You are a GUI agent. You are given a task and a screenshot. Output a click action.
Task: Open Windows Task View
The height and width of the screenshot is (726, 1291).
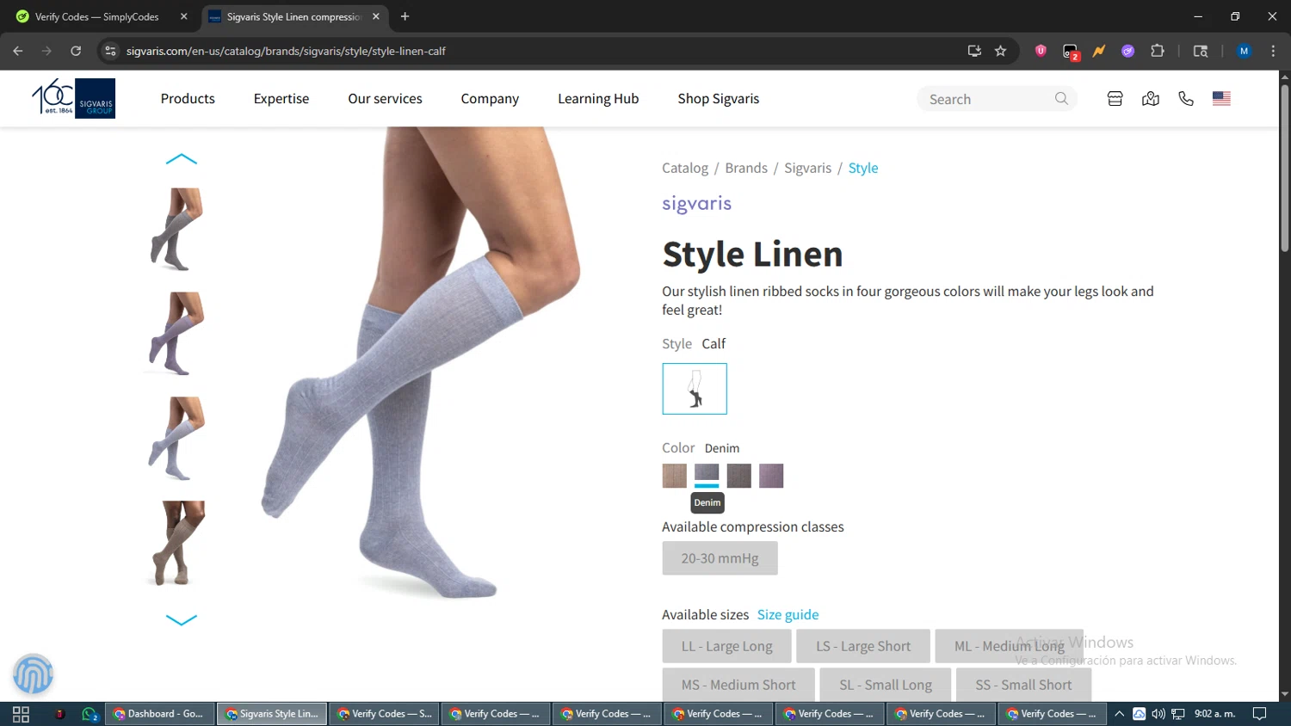[x=21, y=714]
